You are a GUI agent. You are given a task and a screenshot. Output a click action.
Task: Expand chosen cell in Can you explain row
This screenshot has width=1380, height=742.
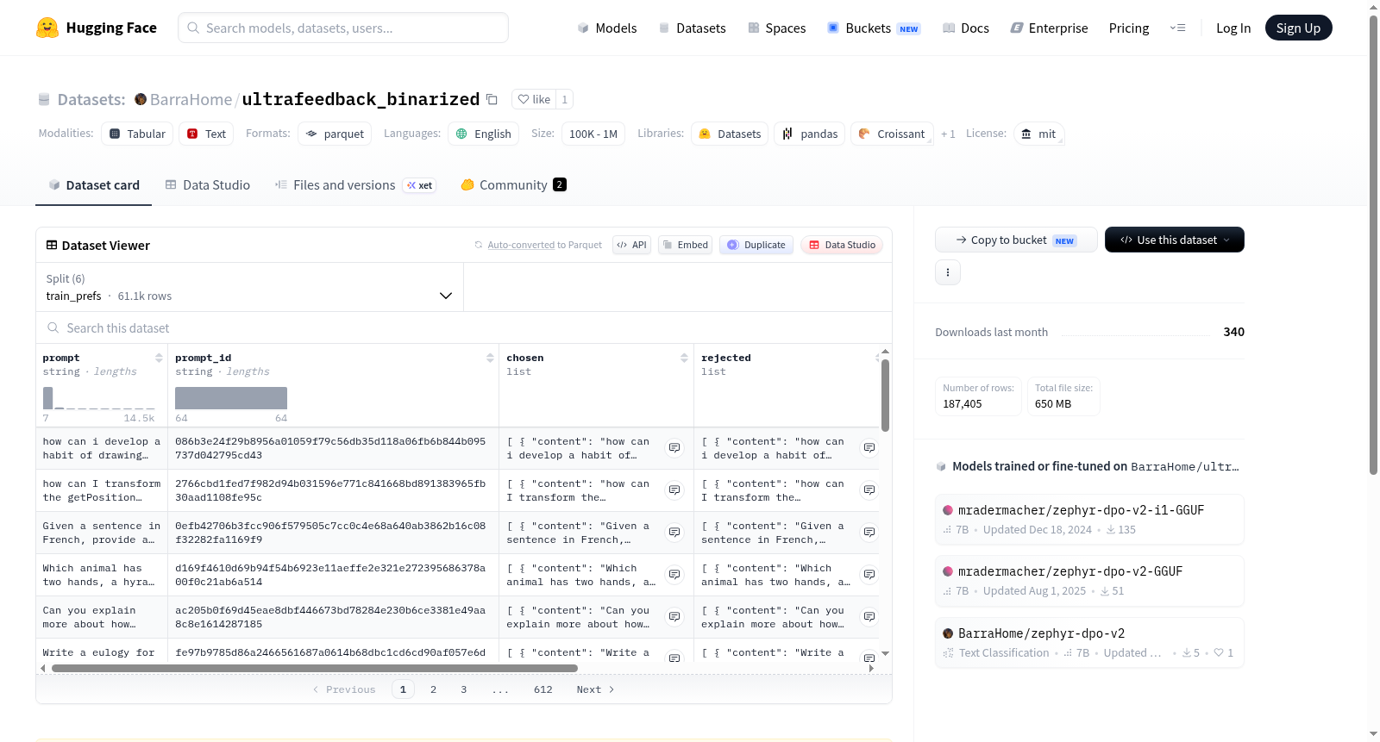click(674, 617)
